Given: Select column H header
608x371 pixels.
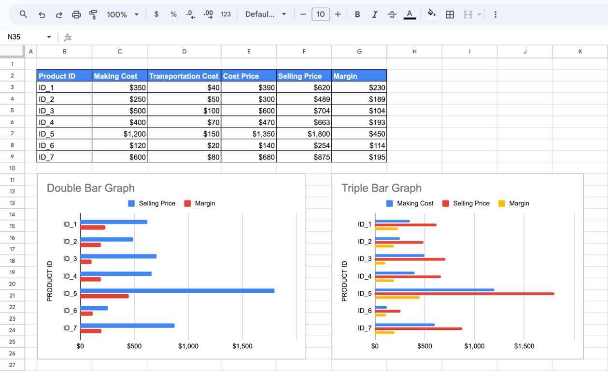Looking at the screenshot, I should click(414, 51).
